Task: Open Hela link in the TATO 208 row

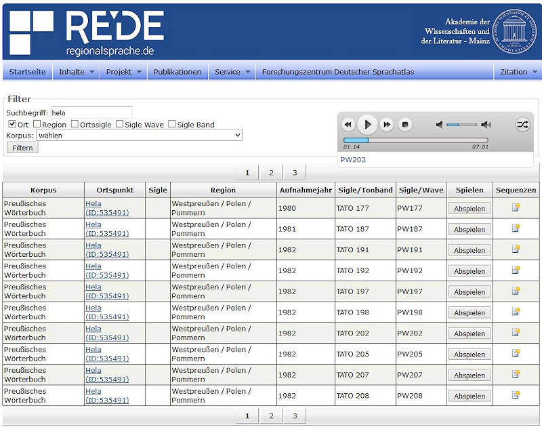Action: [107, 396]
